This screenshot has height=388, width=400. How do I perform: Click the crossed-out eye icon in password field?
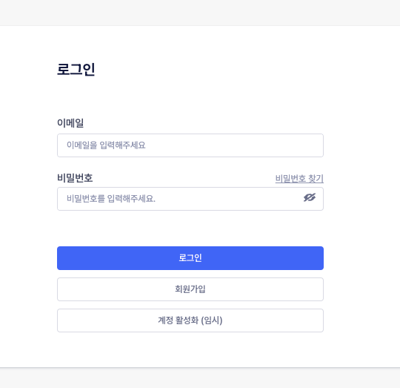click(310, 197)
